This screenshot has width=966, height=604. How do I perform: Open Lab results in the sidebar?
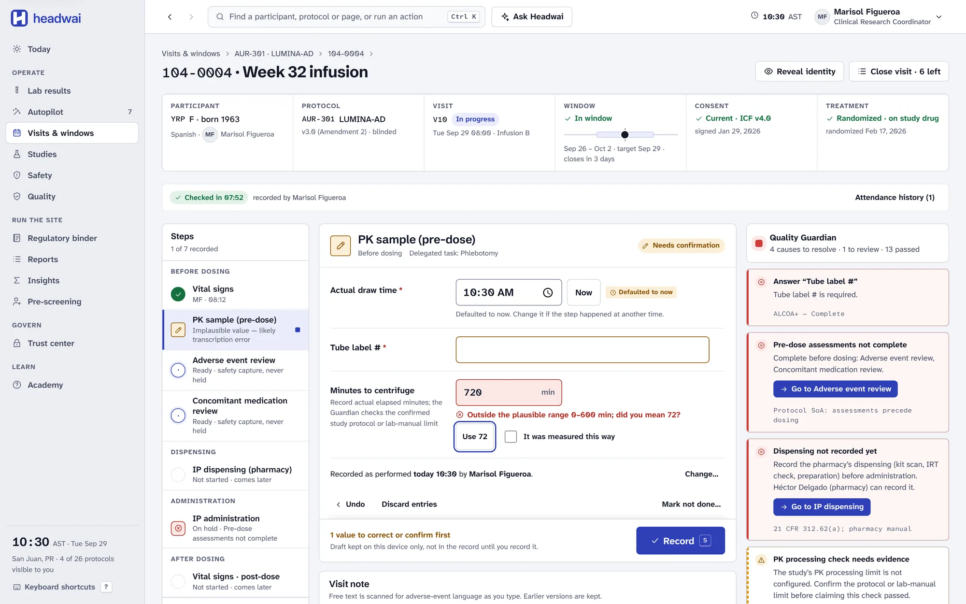click(x=72, y=91)
